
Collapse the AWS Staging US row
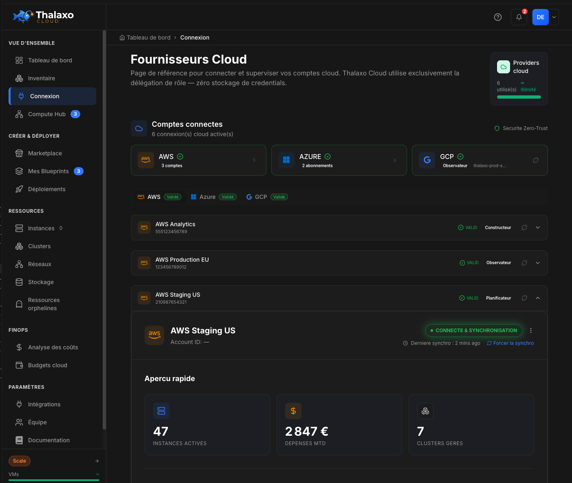538,298
